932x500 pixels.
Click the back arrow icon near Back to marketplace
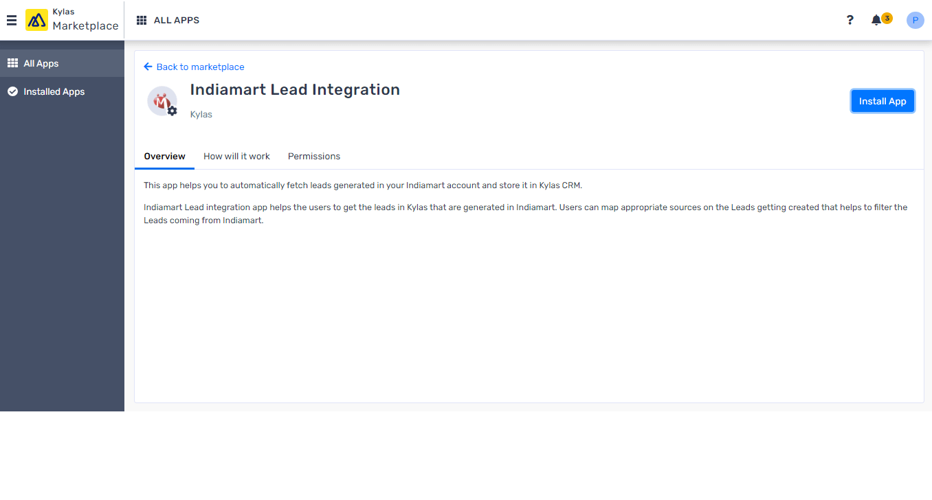pos(147,66)
